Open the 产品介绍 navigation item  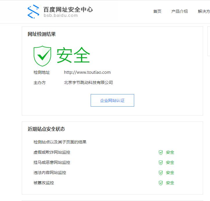pos(180,11)
